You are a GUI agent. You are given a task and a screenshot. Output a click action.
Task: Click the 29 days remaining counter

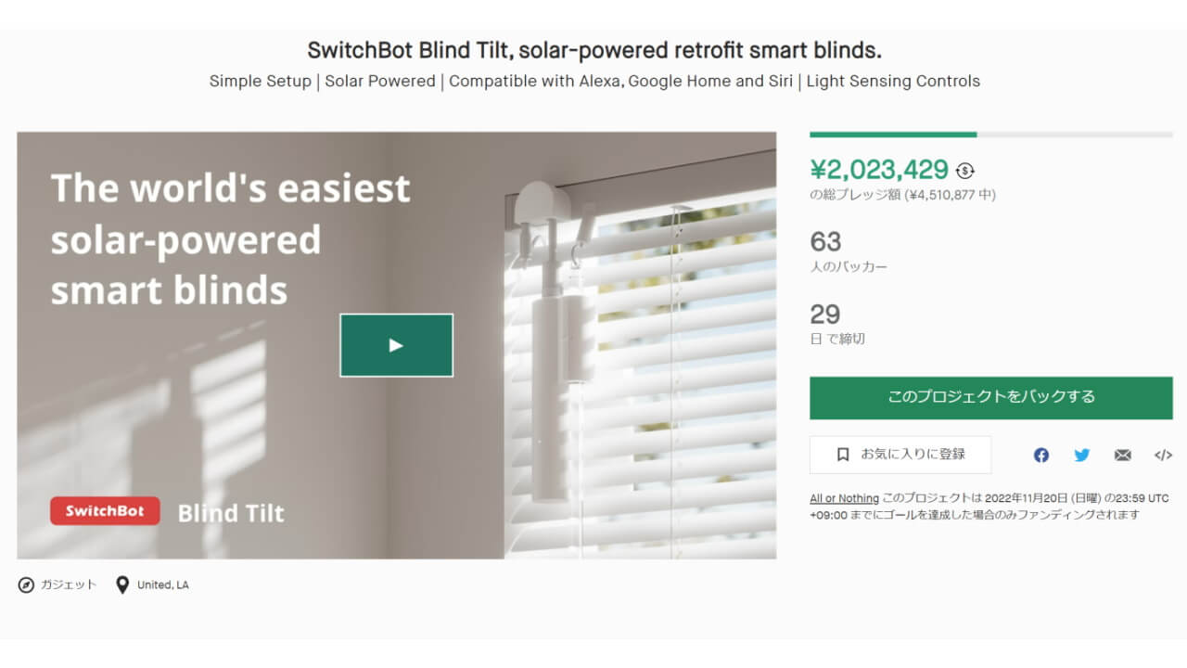point(824,314)
